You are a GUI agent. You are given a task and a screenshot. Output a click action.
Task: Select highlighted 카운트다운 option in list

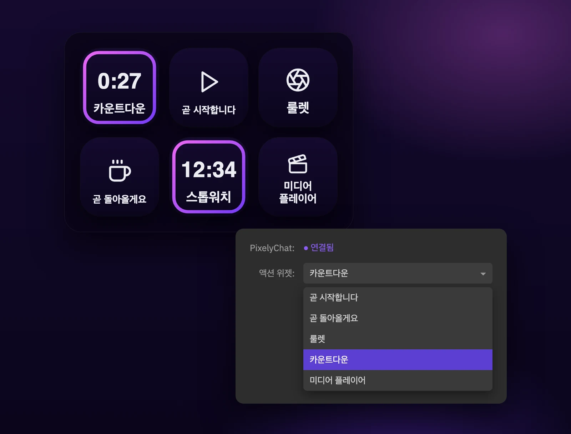click(x=398, y=360)
